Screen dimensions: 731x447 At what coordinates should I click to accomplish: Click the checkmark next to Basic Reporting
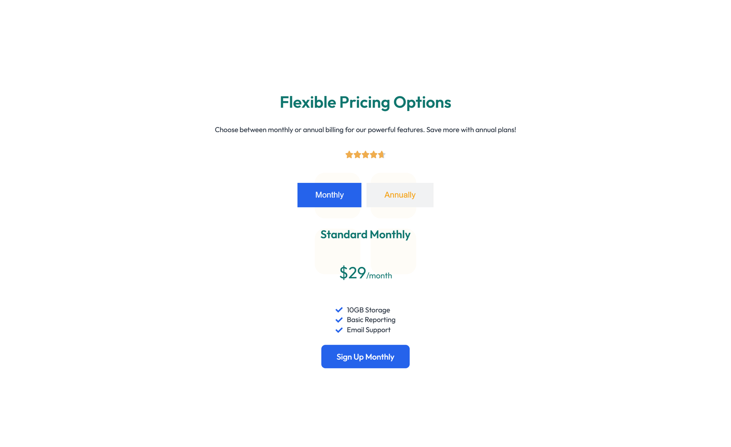tap(339, 319)
